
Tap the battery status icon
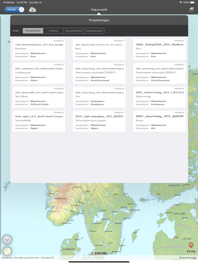(192, 2)
